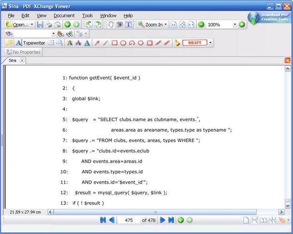The height and width of the screenshot is (234, 293).
Task: Go to the previous page
Action: (112, 220)
